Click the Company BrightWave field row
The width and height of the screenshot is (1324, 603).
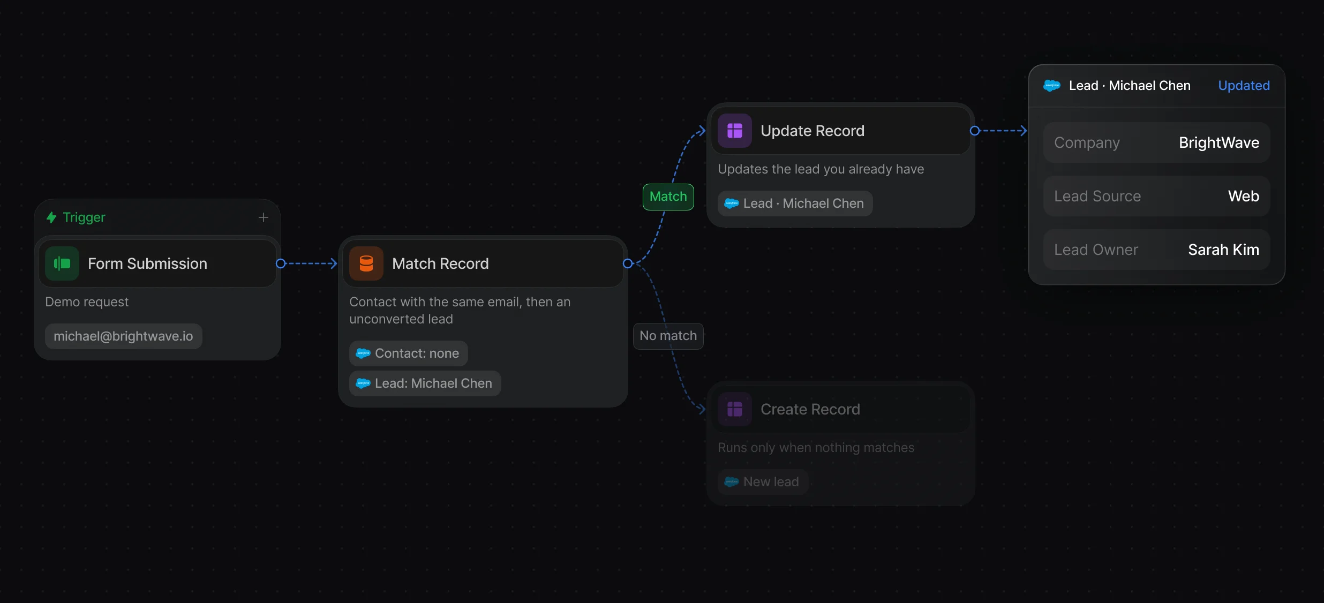(x=1157, y=142)
